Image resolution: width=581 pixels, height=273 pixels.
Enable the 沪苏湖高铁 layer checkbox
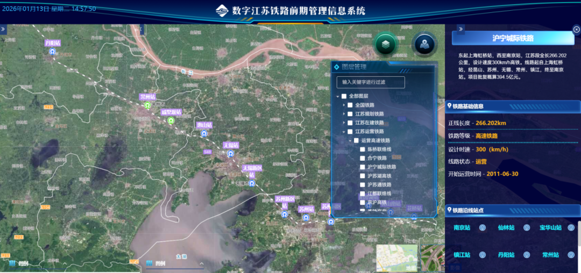pos(363,176)
